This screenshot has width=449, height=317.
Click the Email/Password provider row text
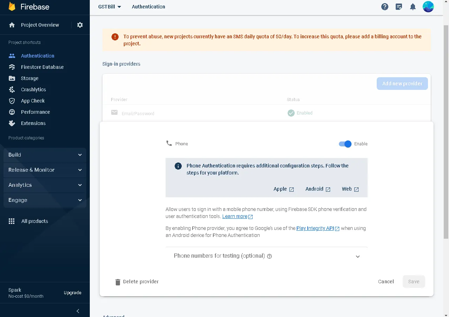click(138, 113)
